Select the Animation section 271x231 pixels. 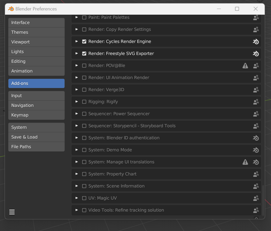pos(36,71)
